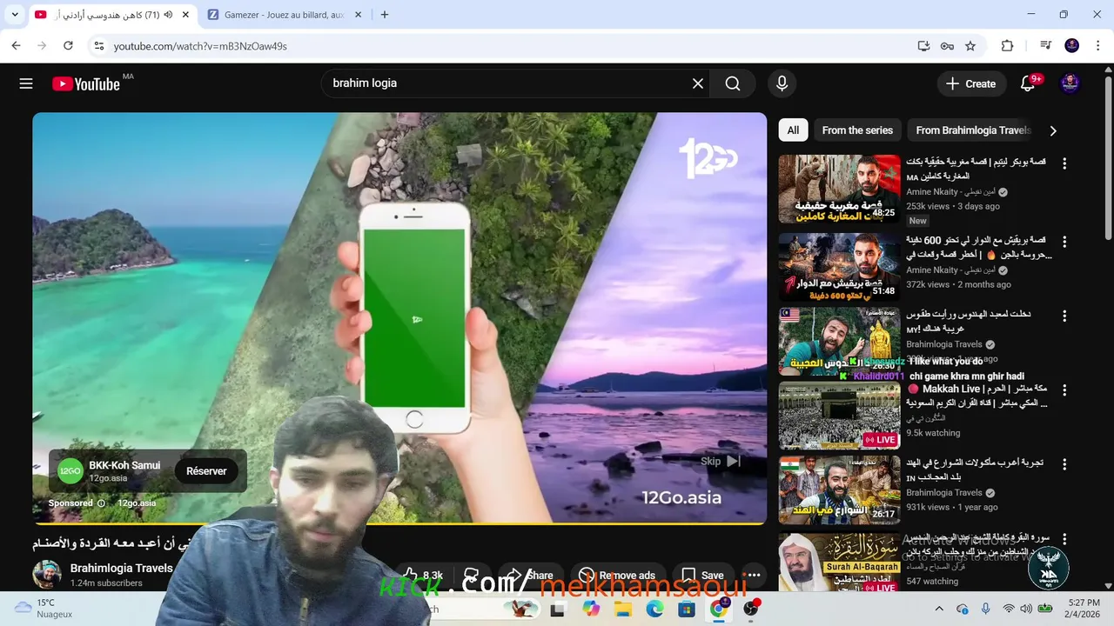Click the magnifier search button
1114x626 pixels.
[x=733, y=83]
